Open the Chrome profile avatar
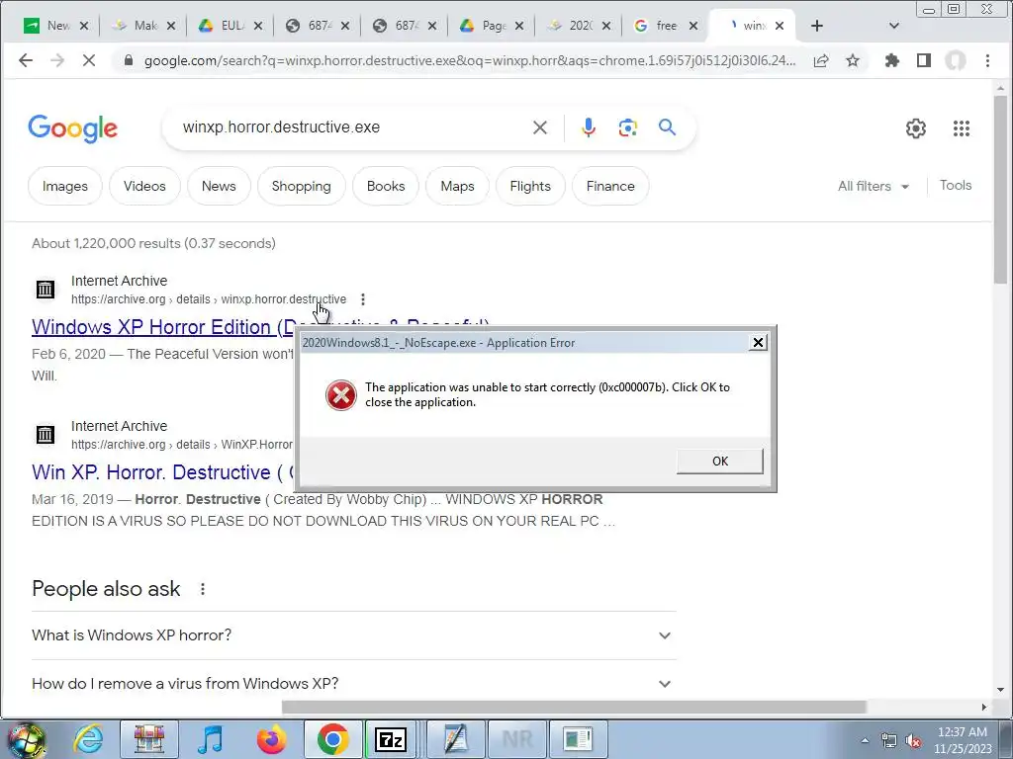Viewport: 1013px width, 759px height. [x=956, y=60]
